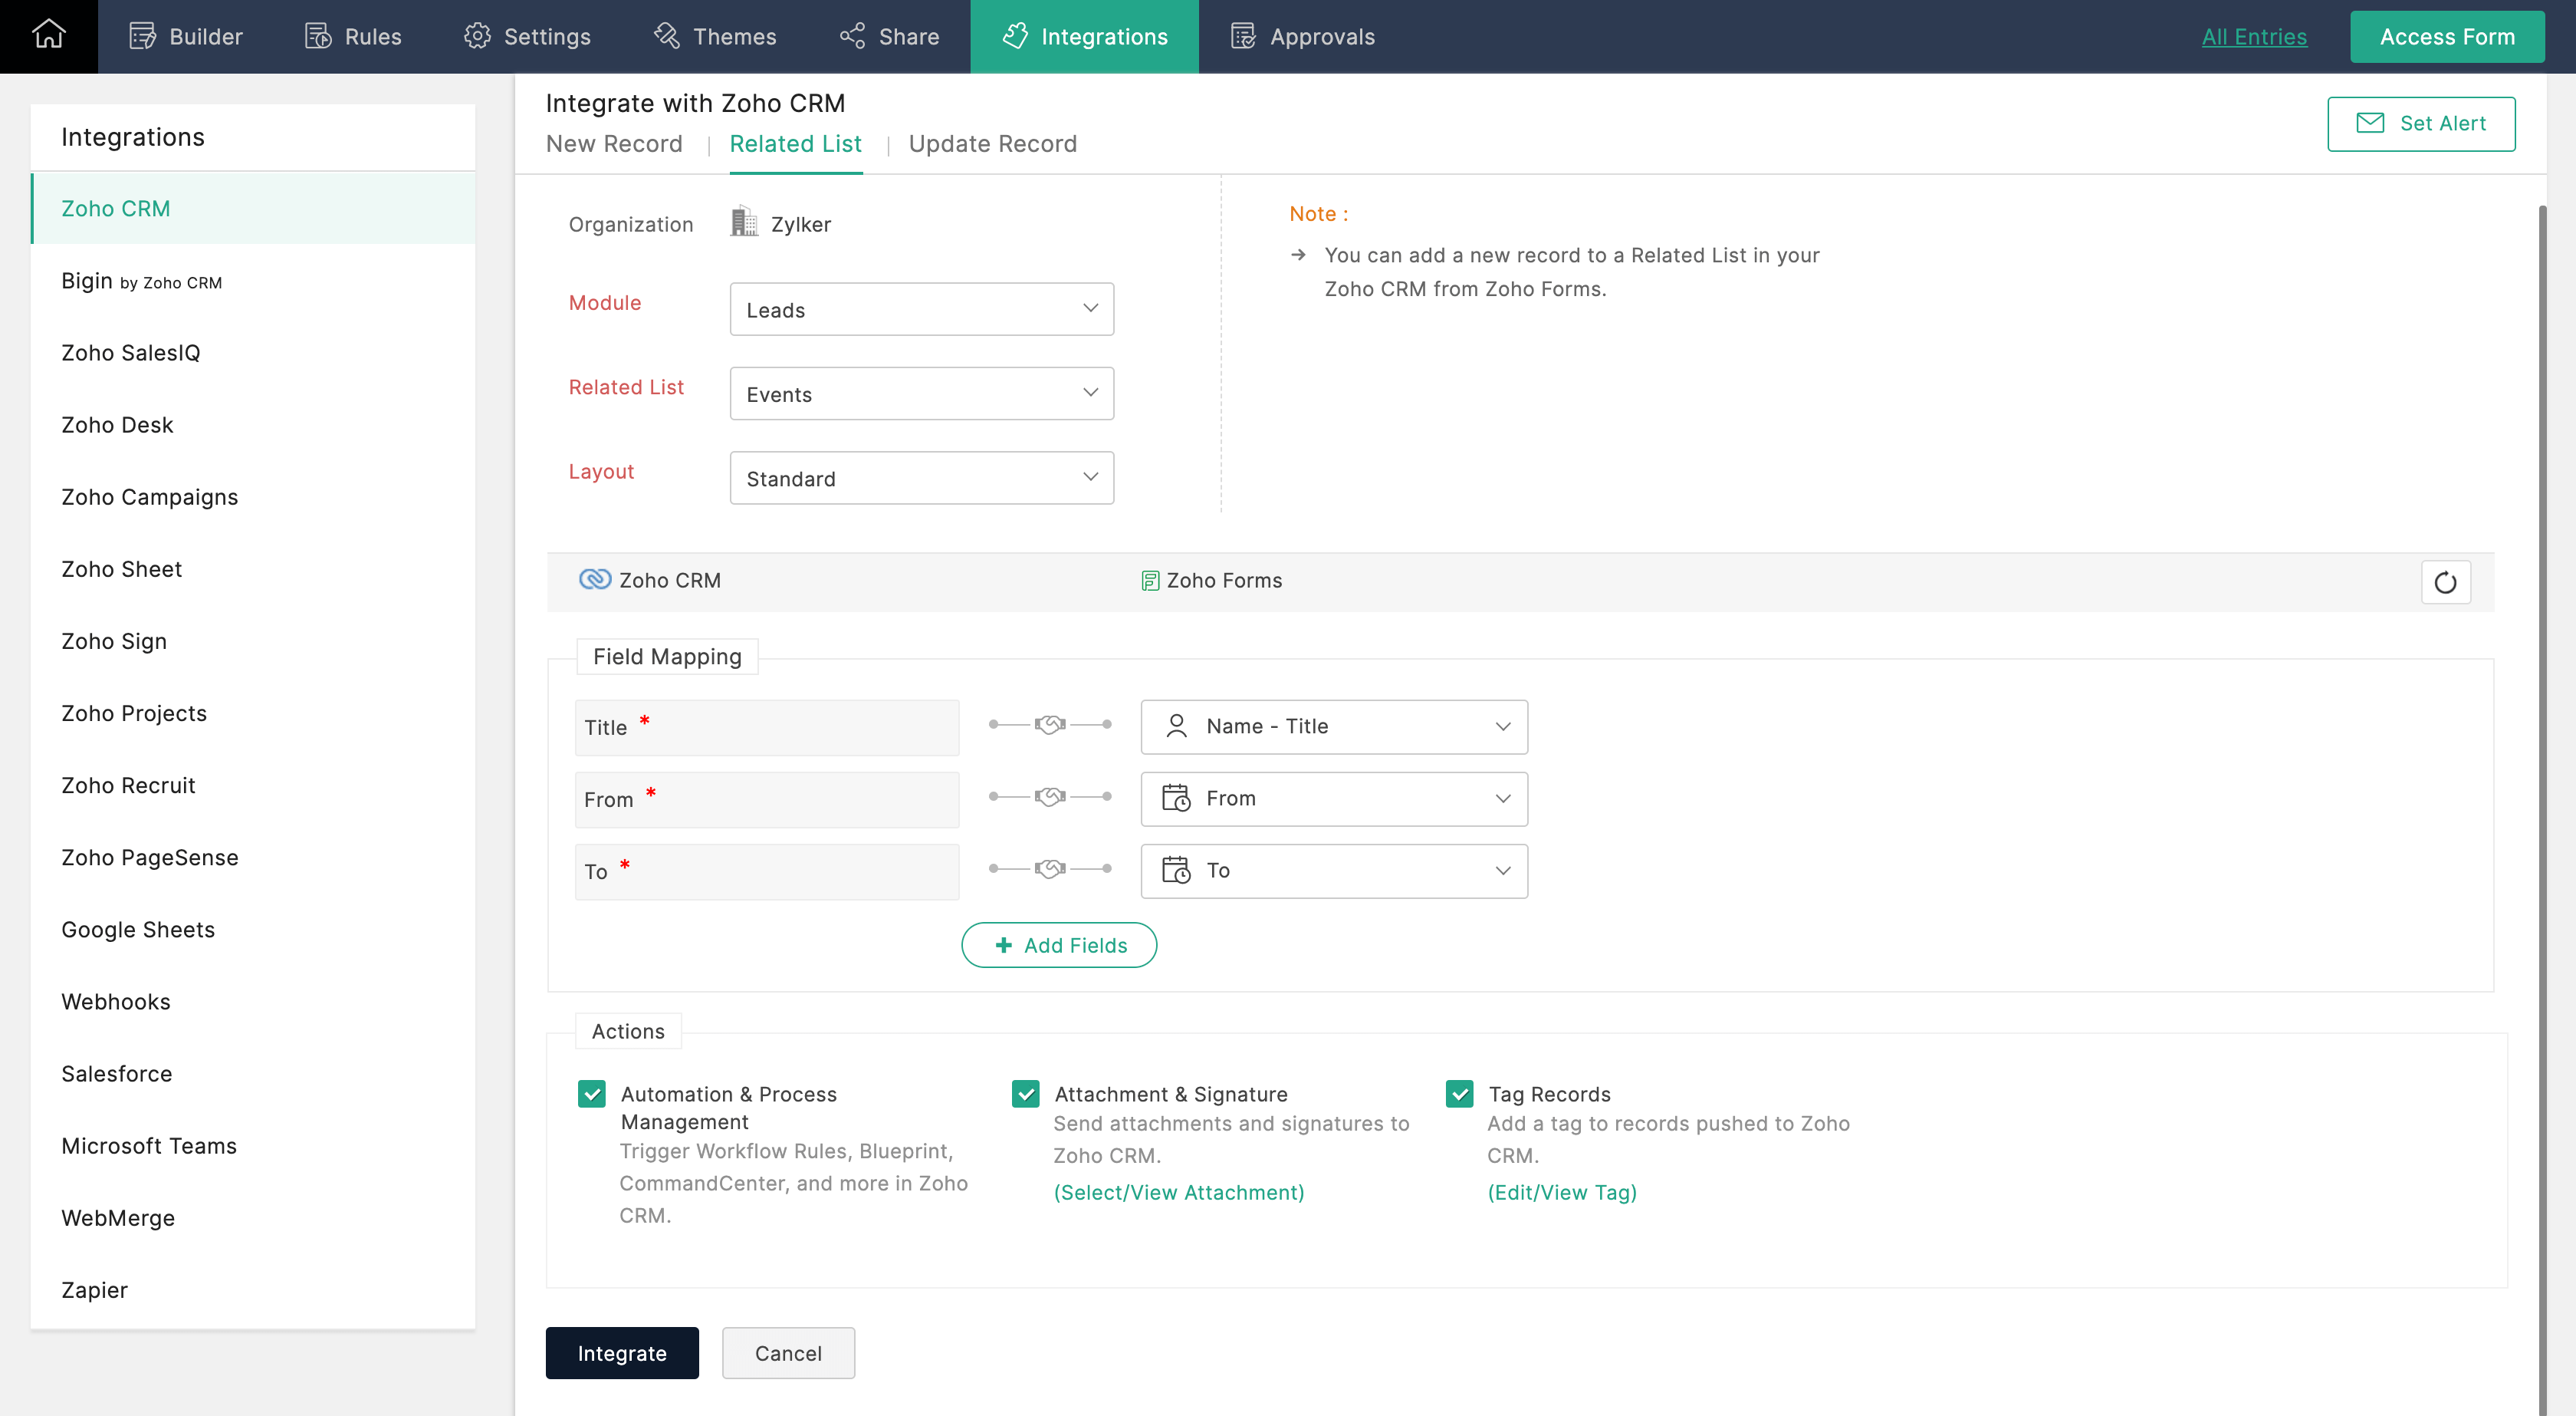Toggle the Automation & Process Management checkbox
The image size is (2576, 1416).
click(x=591, y=1093)
